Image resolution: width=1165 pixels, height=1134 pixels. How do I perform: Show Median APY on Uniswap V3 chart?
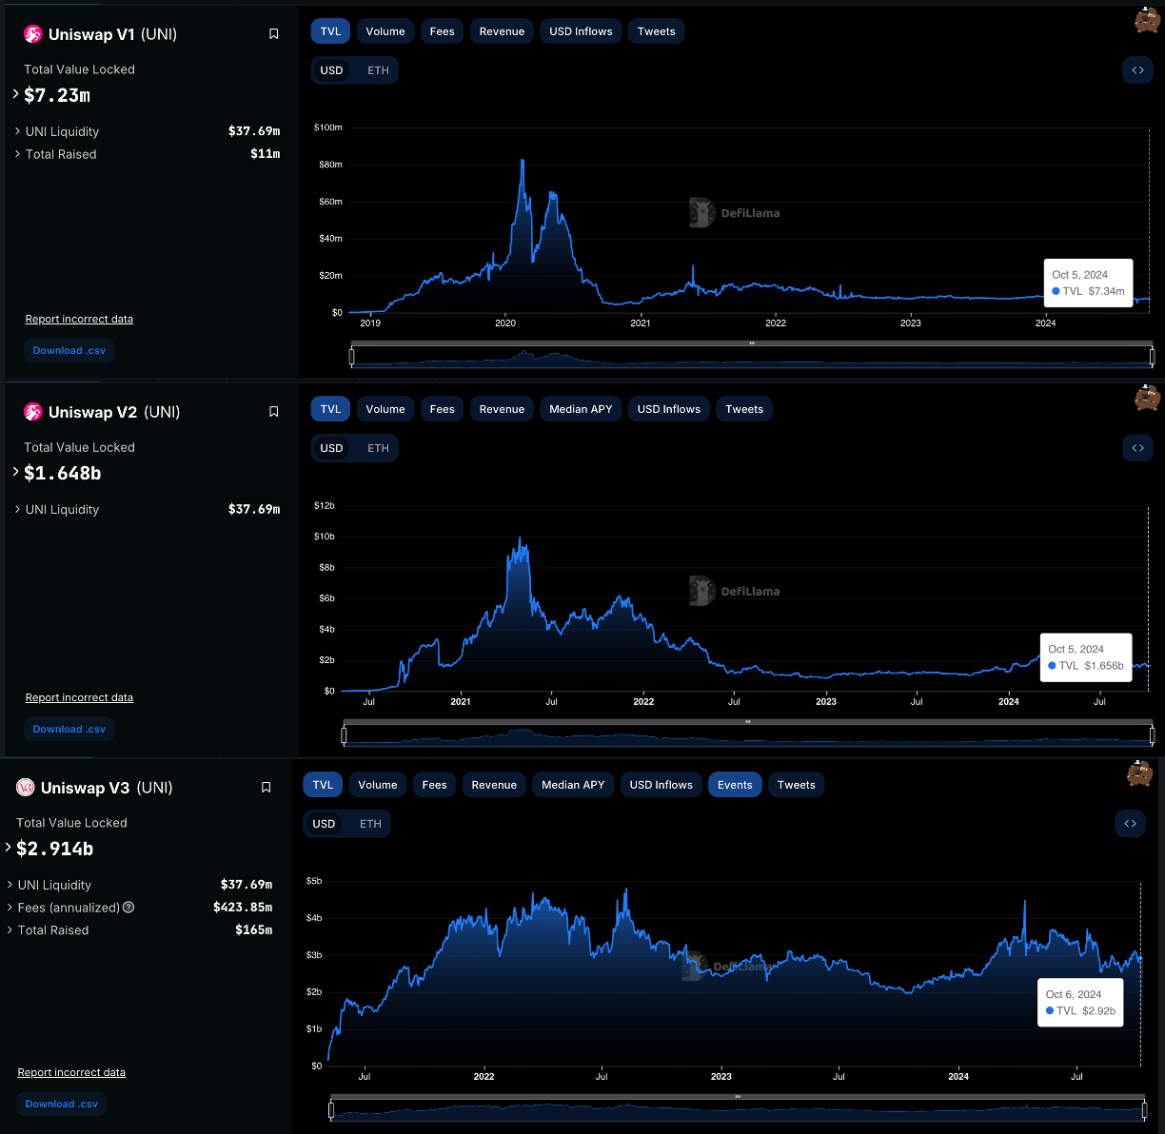pos(573,785)
